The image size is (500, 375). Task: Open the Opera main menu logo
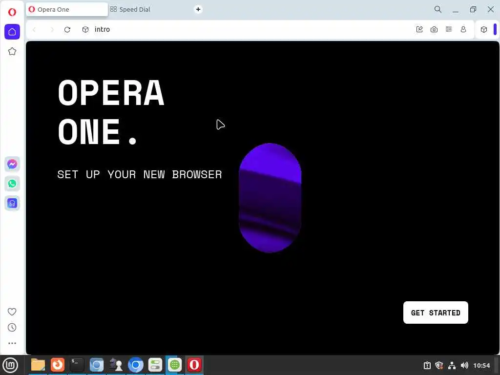click(12, 12)
